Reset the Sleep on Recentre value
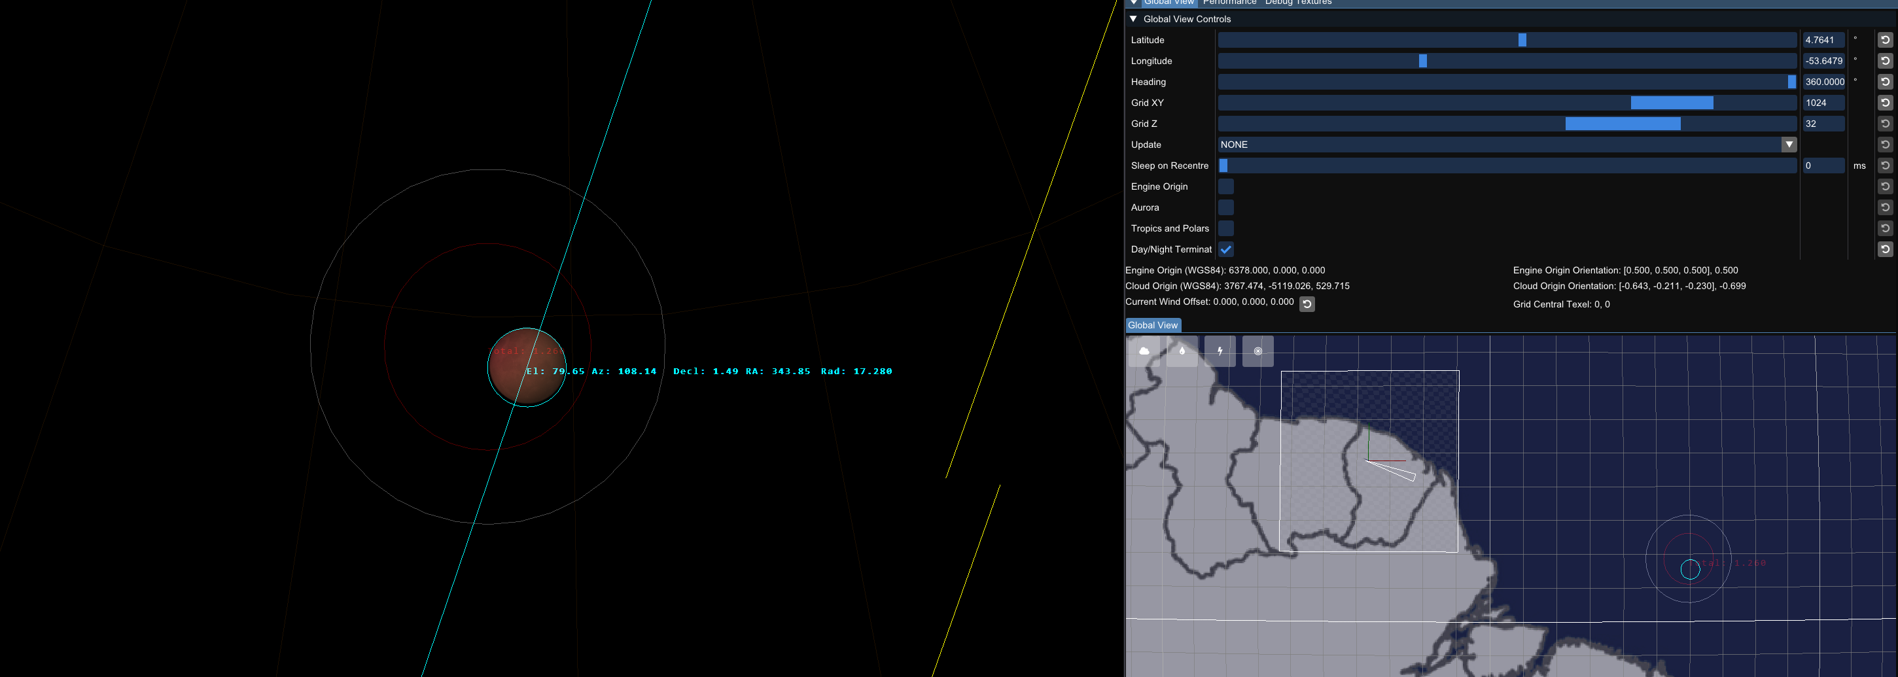Viewport: 1898px width, 677px height. pos(1885,165)
